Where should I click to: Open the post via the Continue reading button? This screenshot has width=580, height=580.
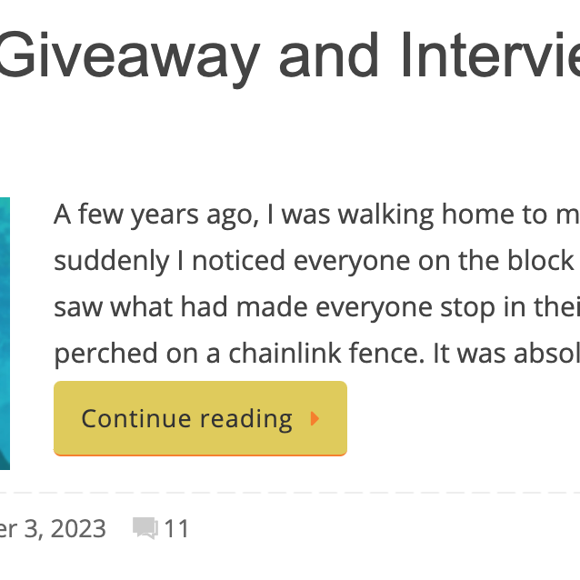tap(200, 418)
